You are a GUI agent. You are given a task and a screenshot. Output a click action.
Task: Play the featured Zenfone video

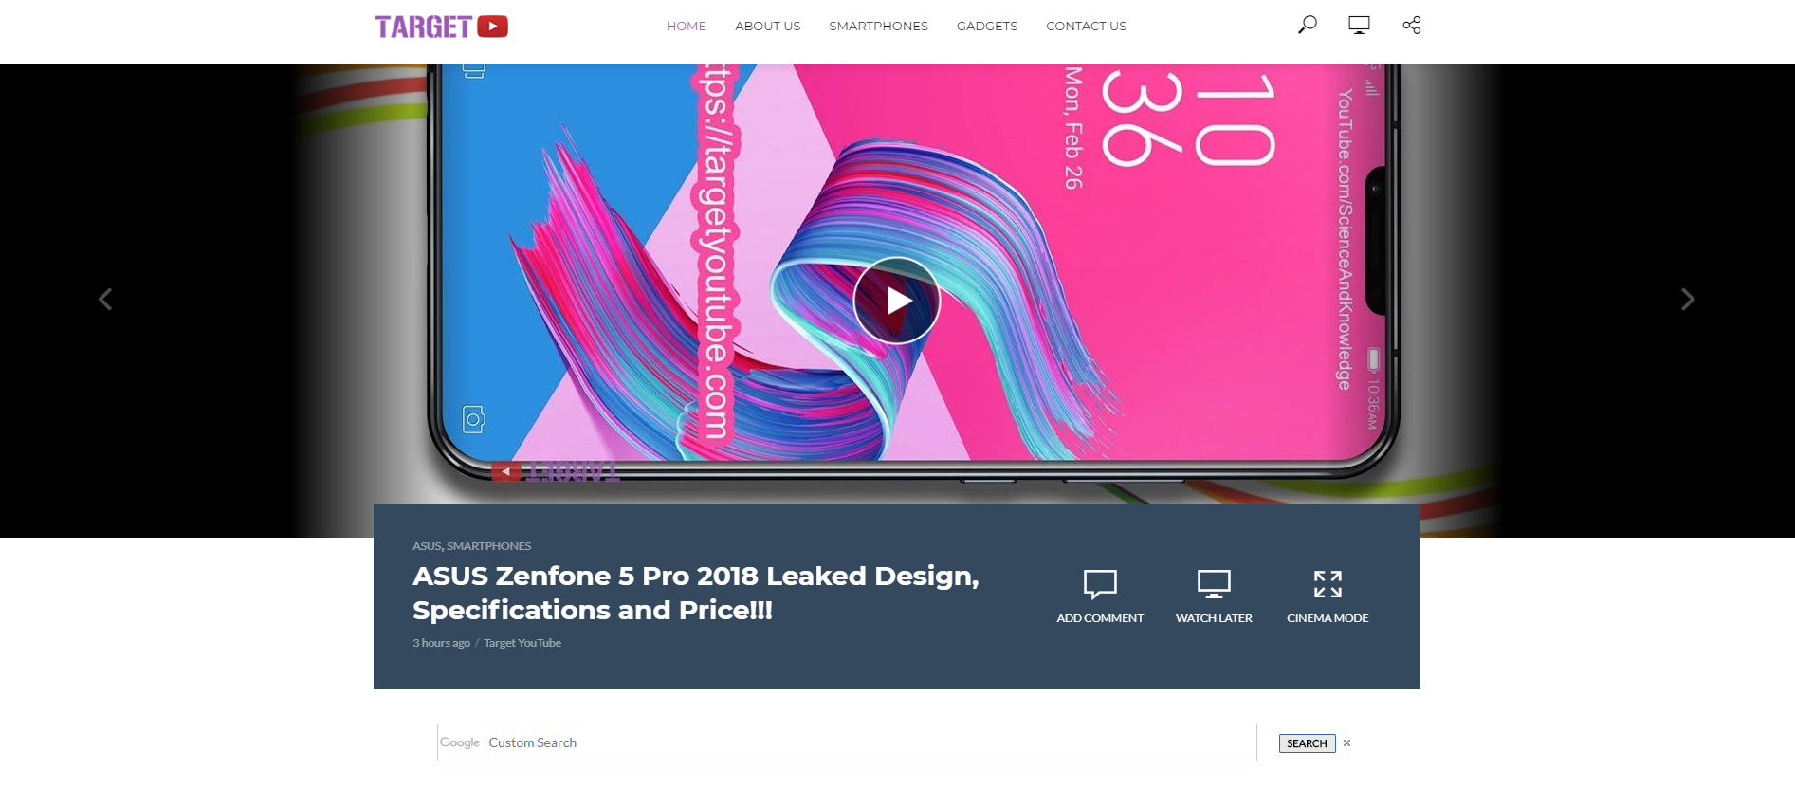pyautogui.click(x=897, y=301)
